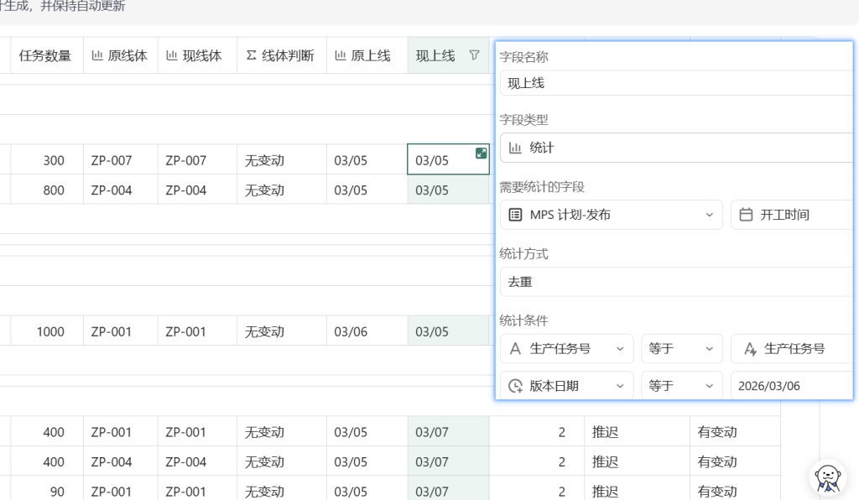
Task: Click the 线体判断 column header
Action: (282, 55)
